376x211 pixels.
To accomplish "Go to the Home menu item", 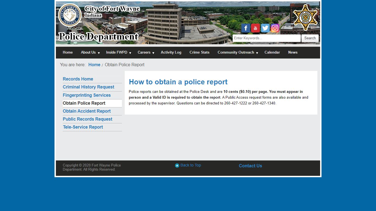I will click(68, 52).
